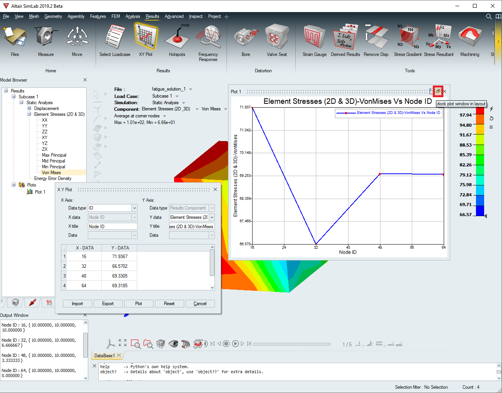
Task: Click the Export button
Action: [x=108, y=304]
